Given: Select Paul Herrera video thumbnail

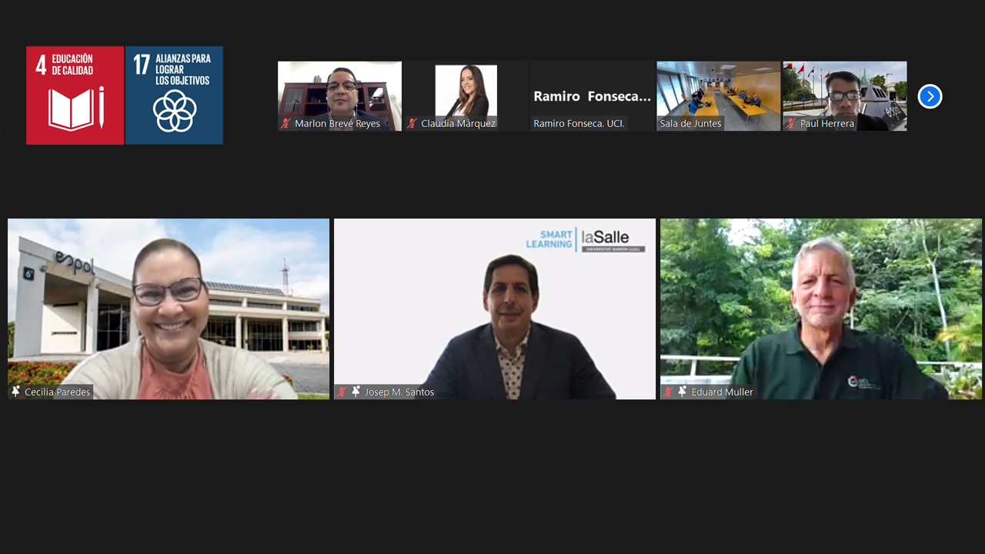Looking at the screenshot, I should tap(844, 91).
